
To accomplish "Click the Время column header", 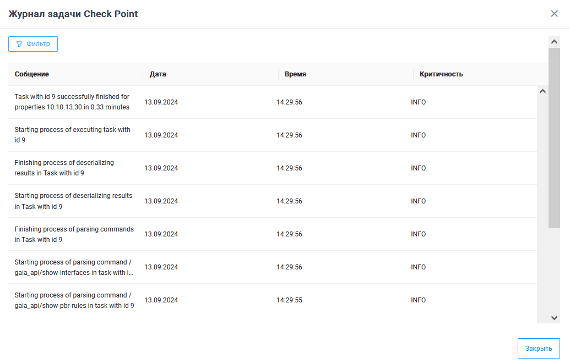I will [296, 74].
